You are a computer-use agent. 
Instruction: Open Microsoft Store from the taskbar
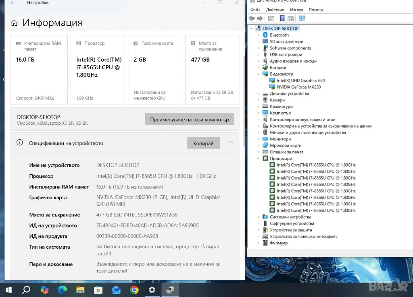click(x=98, y=290)
